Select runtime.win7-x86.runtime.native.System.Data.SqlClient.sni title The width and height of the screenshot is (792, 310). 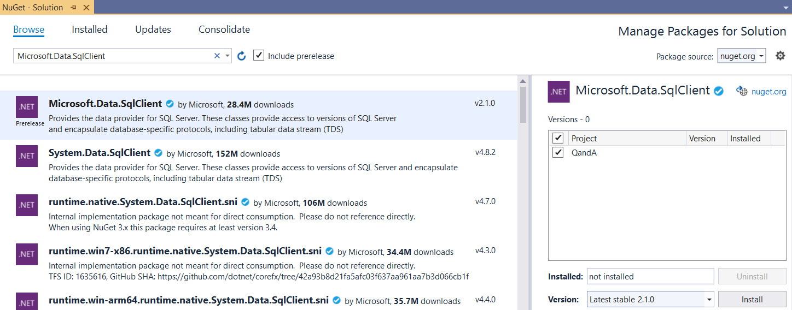click(x=185, y=251)
